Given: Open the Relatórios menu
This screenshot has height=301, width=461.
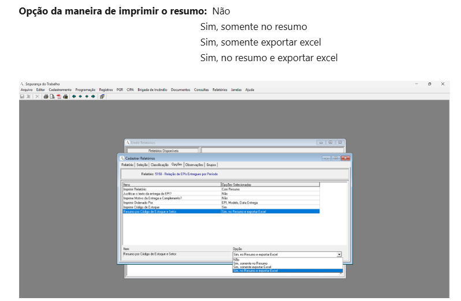Looking at the screenshot, I should coord(220,90).
